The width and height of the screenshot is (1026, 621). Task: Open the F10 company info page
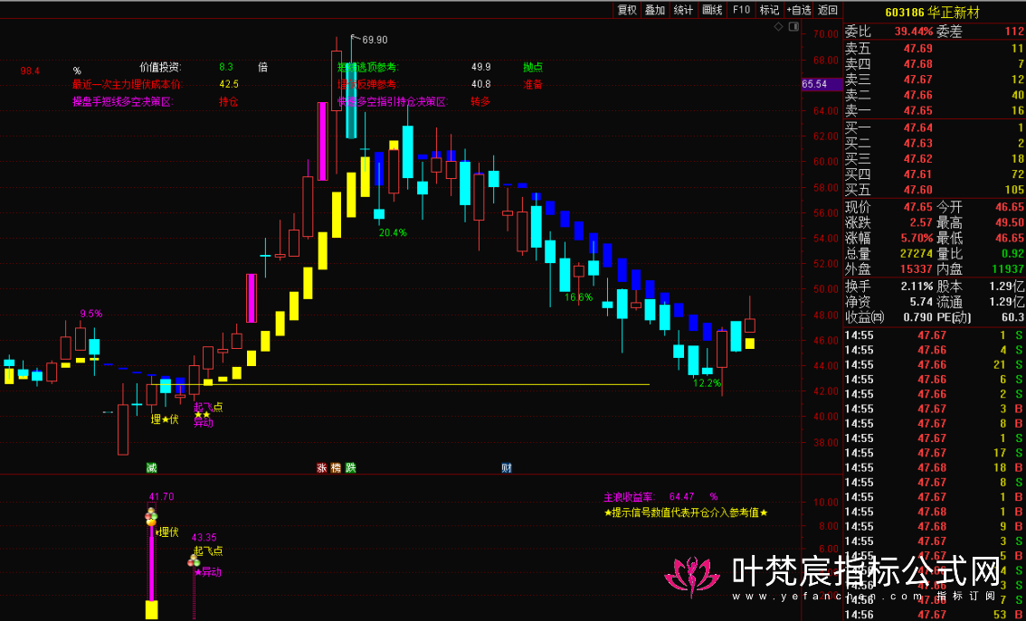[741, 10]
